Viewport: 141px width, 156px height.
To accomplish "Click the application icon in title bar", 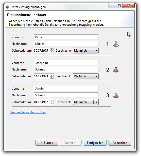I will (x=7, y=7).
